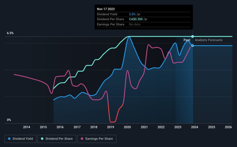Click the Analysts Forecasts label
The height and width of the screenshot is (147, 237).
click(x=209, y=40)
